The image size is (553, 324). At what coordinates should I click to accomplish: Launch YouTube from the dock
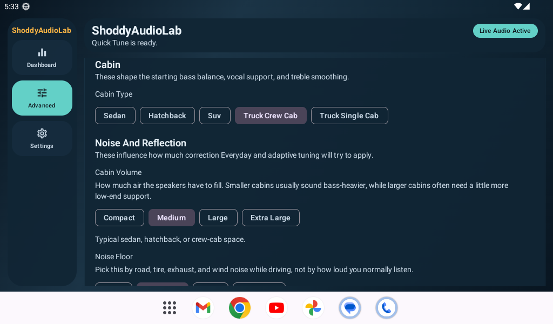click(x=276, y=308)
